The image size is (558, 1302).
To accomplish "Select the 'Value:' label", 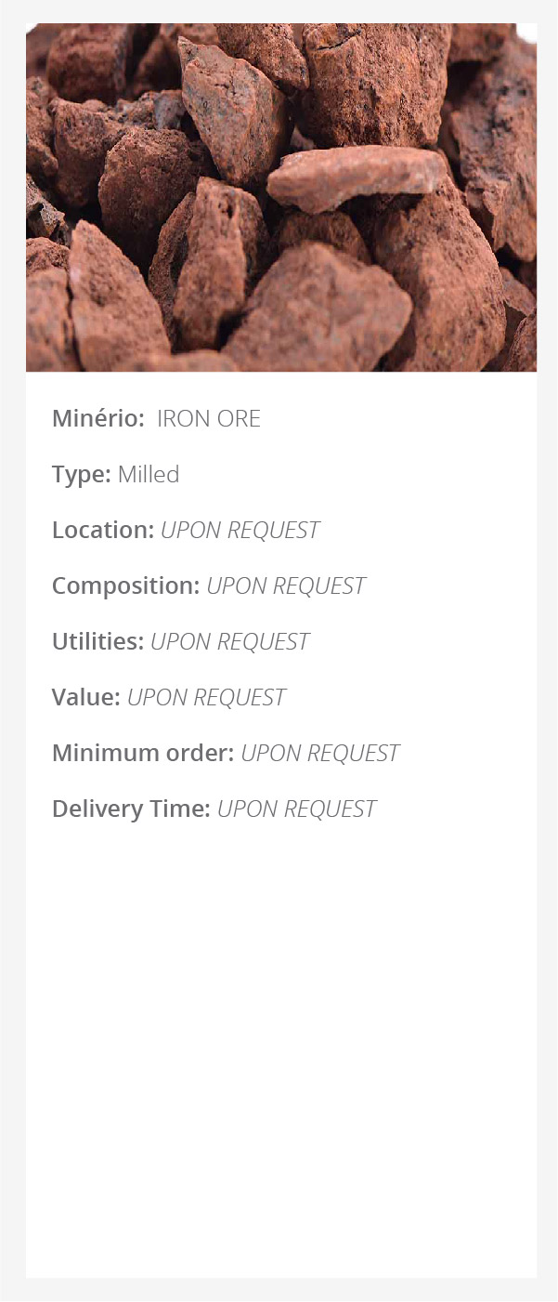I will point(86,697).
